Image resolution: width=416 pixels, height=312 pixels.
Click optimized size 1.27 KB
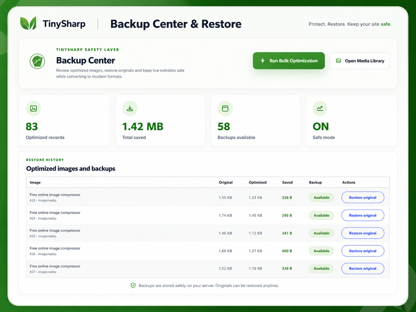click(255, 251)
